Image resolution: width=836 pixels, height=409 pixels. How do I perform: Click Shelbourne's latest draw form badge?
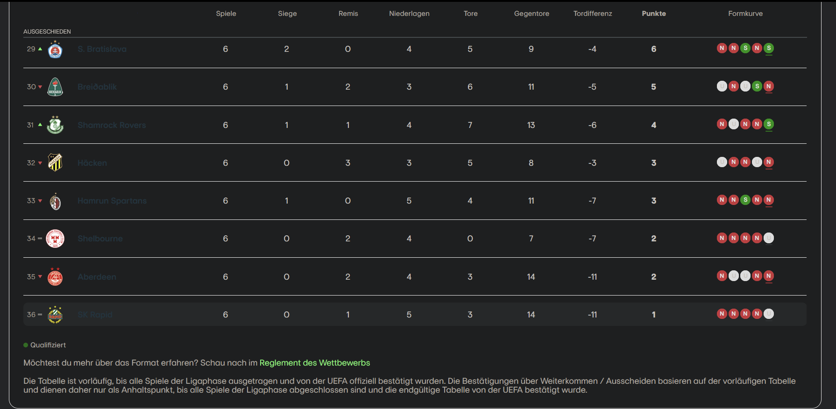pyautogui.click(x=769, y=238)
